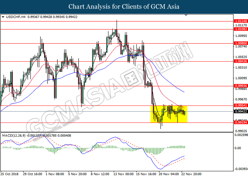Image resolution: width=248 pixels, height=177 pixels.
Task: Click the 0.99541 red price label
Action: (x=241, y=105)
